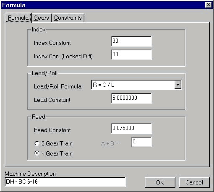This screenshot has width=214, height=192.
Task: Click the Index Constant field
Action: click(x=131, y=41)
